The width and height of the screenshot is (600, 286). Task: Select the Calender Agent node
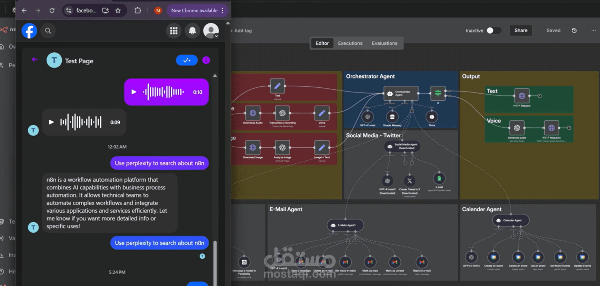[511, 220]
